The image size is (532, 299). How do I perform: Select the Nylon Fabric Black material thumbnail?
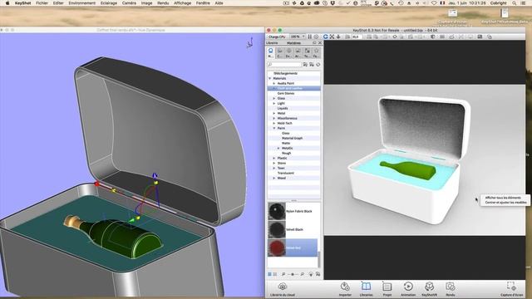[277, 211]
